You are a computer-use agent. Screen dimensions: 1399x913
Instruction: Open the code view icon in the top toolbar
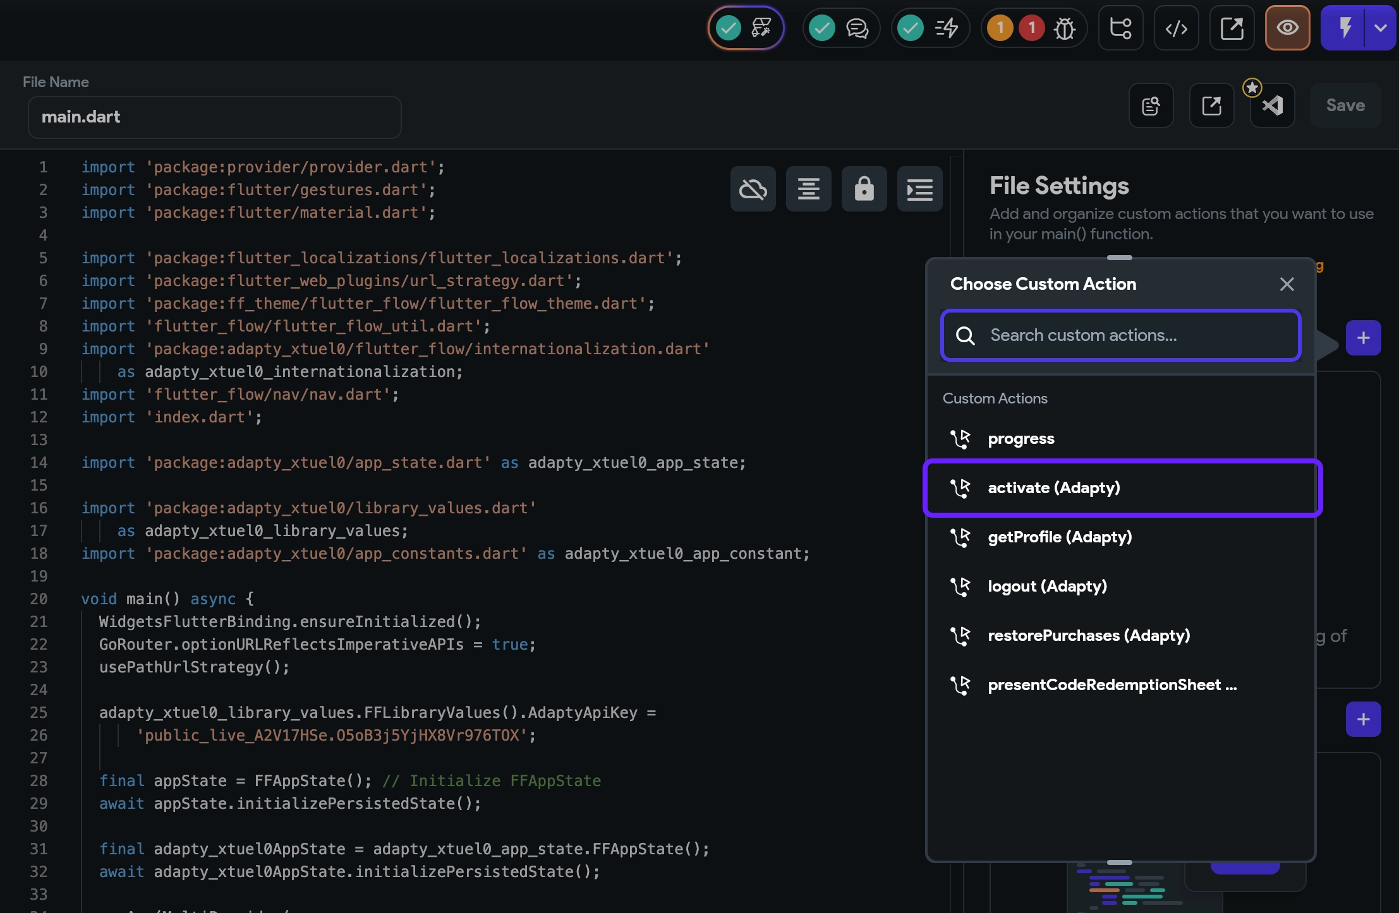pyautogui.click(x=1176, y=28)
